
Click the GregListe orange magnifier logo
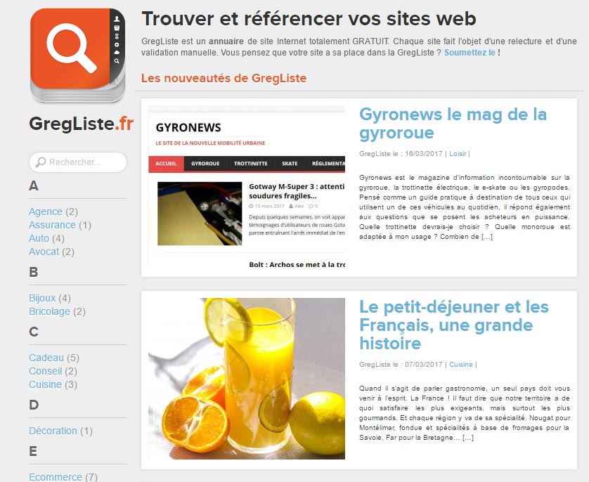pyautogui.click(x=77, y=55)
